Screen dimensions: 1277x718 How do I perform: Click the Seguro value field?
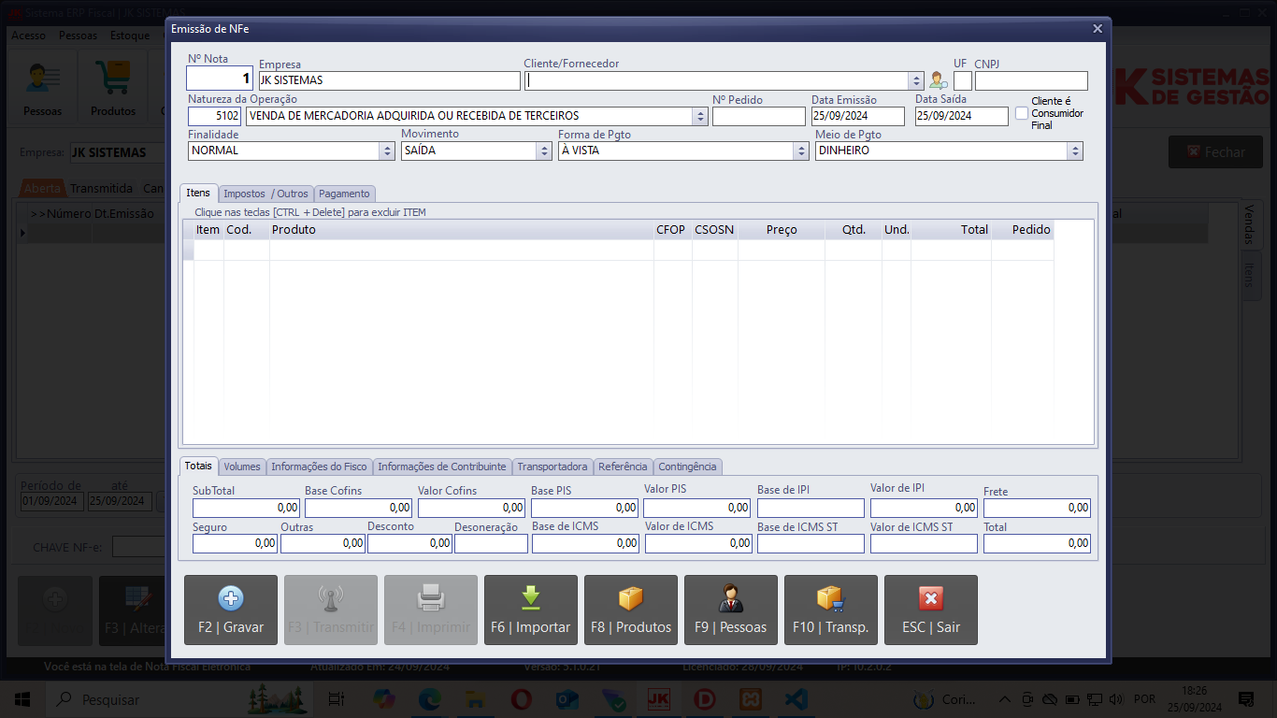click(235, 543)
